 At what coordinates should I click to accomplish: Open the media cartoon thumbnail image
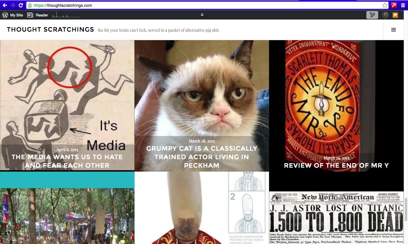tap(67, 105)
